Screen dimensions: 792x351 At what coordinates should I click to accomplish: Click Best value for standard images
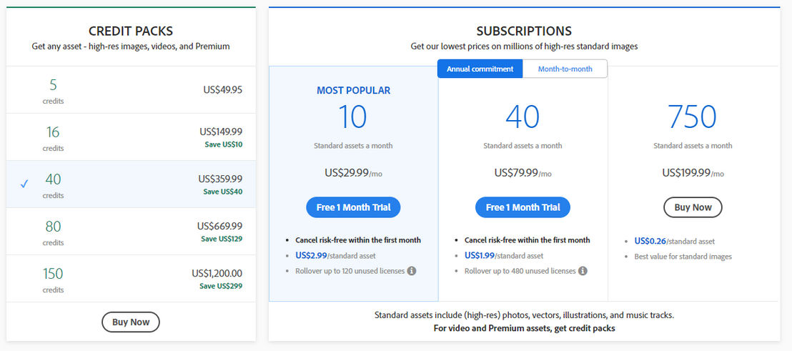tap(683, 257)
